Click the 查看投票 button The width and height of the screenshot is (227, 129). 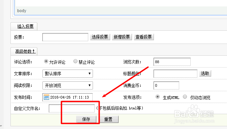click(144, 37)
